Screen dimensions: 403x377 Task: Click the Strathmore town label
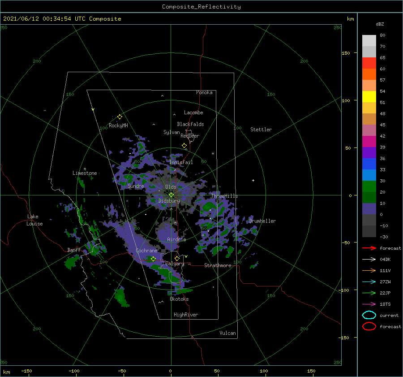click(218, 265)
